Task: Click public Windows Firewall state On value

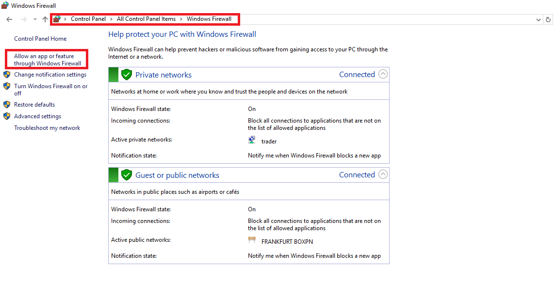Action: click(252, 209)
